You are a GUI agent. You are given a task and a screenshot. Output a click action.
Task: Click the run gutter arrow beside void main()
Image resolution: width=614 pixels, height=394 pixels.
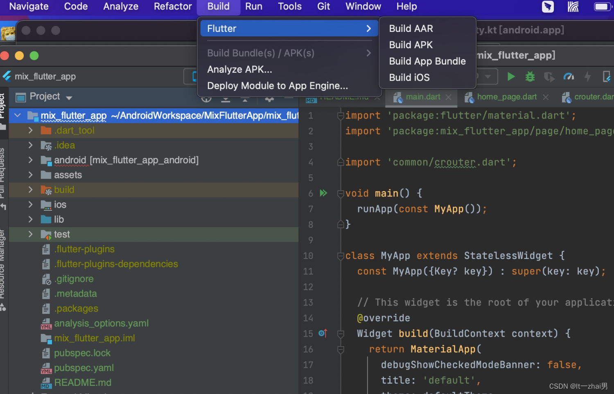tap(323, 193)
